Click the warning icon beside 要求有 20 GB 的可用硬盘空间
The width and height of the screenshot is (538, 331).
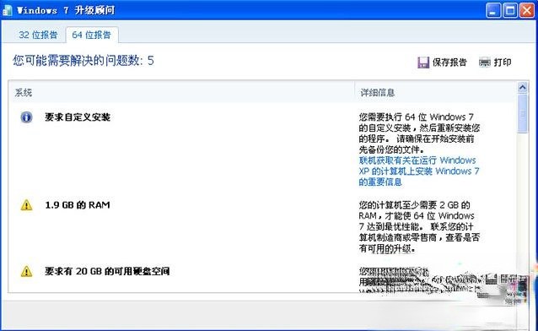[26, 272]
